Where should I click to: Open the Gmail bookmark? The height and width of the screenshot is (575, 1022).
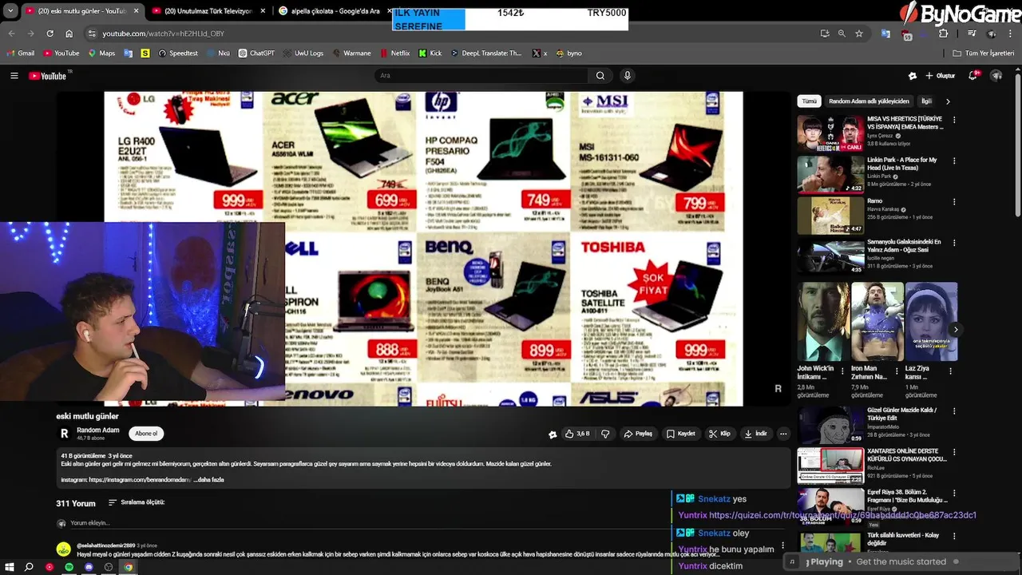click(21, 54)
